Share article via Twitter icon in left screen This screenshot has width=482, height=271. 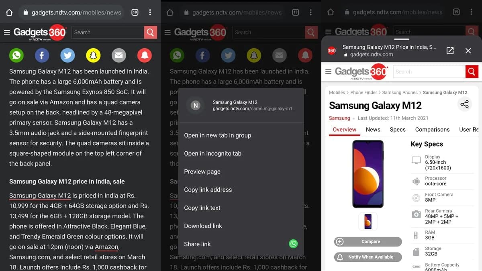click(x=67, y=55)
